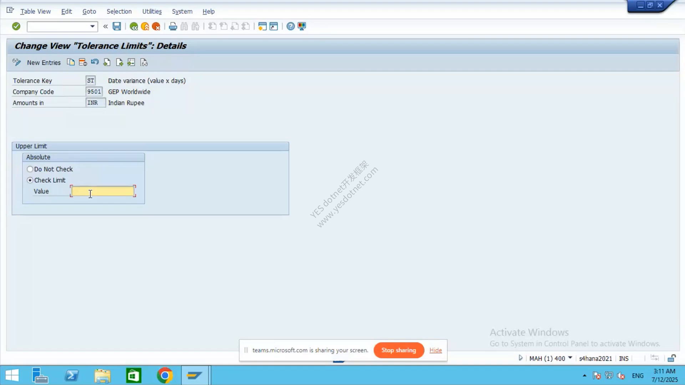Click the orange Exit icon
This screenshot has height=385, width=685.
click(145, 26)
